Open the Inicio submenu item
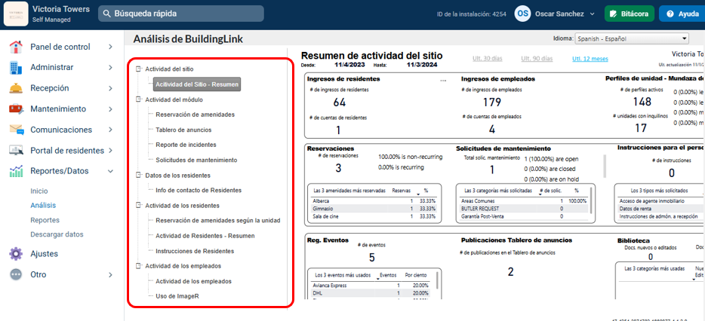The width and height of the screenshot is (705, 321). pyautogui.click(x=39, y=191)
